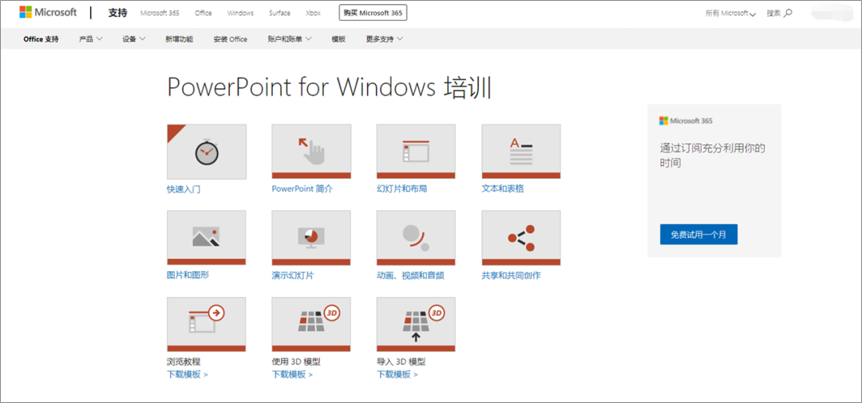Viewport: 862px width, 403px height.
Task: Open the 模板 nav item
Action: pyautogui.click(x=338, y=39)
